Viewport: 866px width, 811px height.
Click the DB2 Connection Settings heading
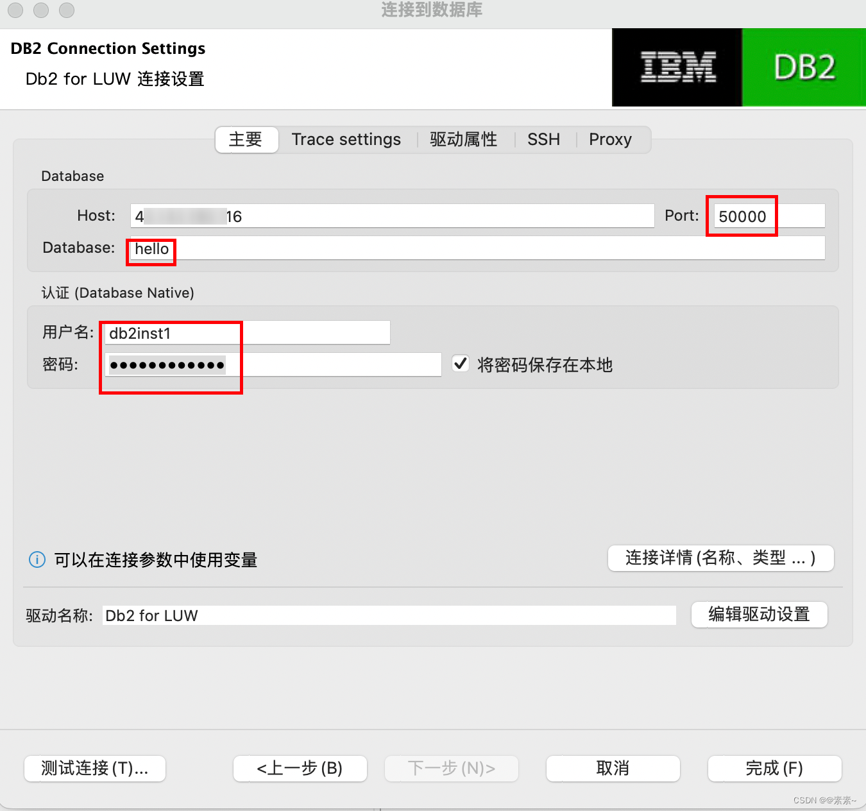pos(108,49)
